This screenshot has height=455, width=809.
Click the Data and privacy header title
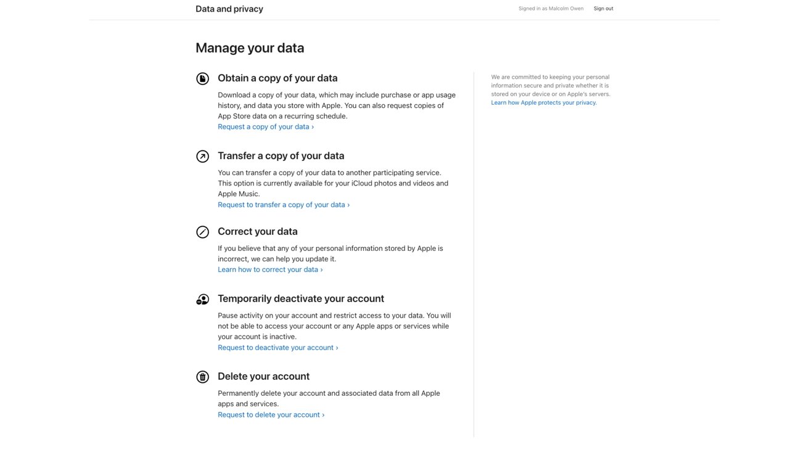click(229, 9)
